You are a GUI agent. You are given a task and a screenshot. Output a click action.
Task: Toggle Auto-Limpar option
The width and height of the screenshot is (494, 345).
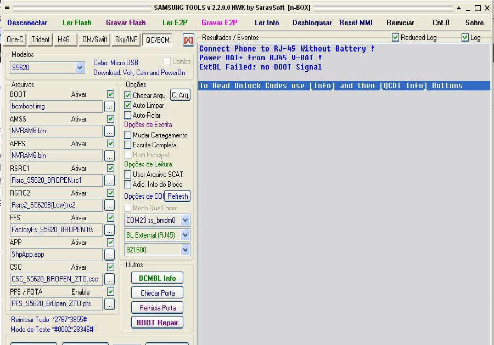127,105
